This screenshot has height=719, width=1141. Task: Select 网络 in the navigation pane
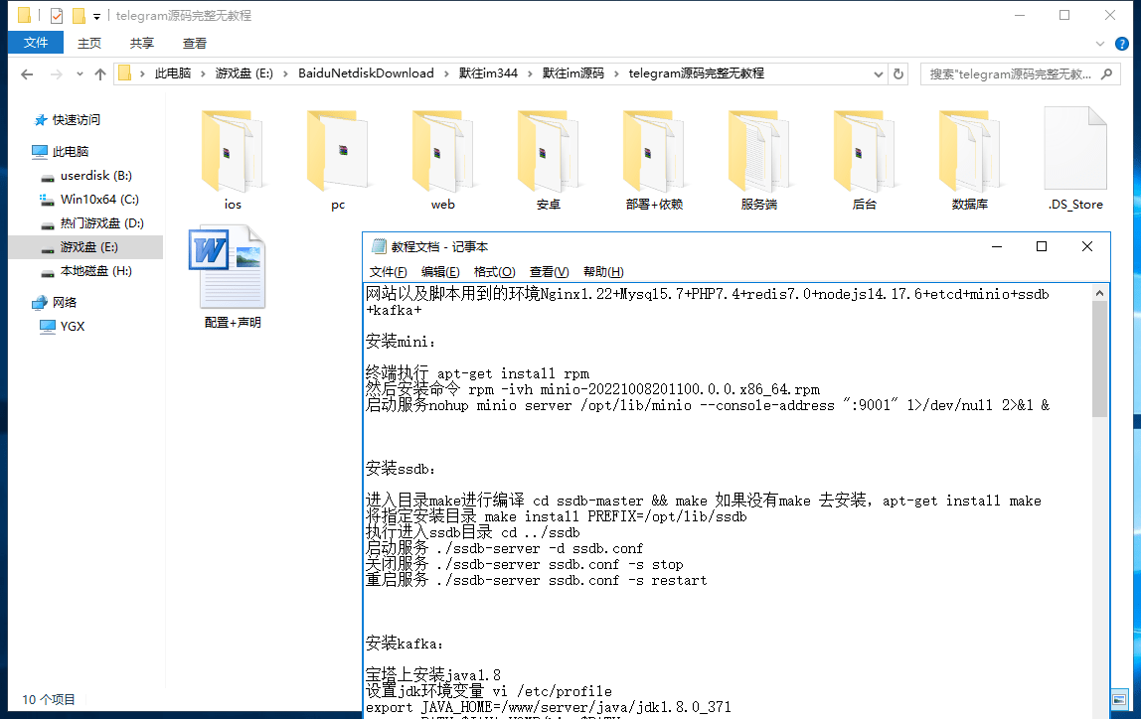click(64, 303)
